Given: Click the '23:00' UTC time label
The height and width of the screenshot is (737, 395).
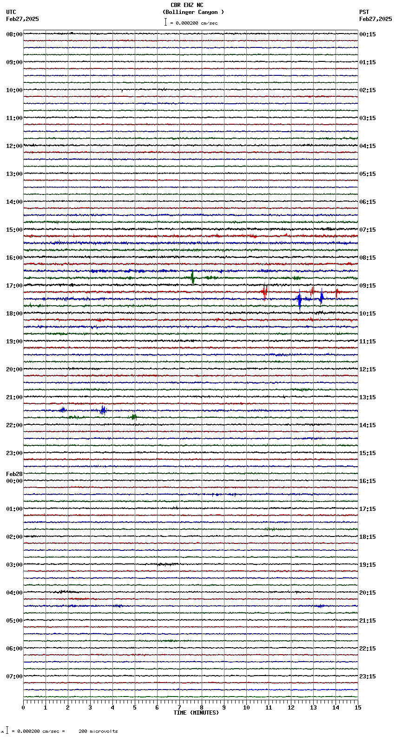Looking at the screenshot, I should click(14, 453).
